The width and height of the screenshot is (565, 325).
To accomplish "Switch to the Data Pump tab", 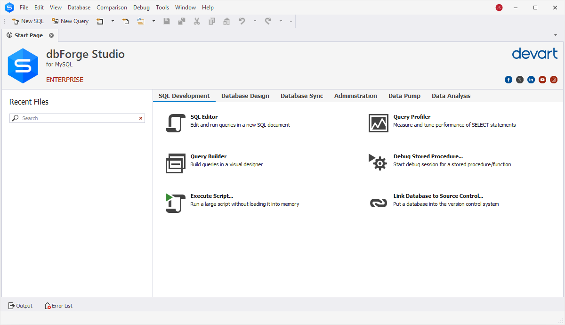I will click(x=404, y=96).
